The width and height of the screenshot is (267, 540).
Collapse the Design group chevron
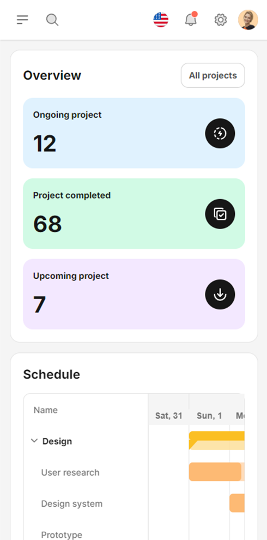pyautogui.click(x=34, y=441)
